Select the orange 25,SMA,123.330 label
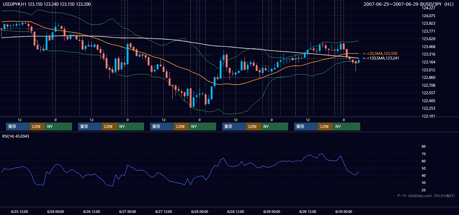The width and height of the screenshot is (459, 215). click(381, 53)
